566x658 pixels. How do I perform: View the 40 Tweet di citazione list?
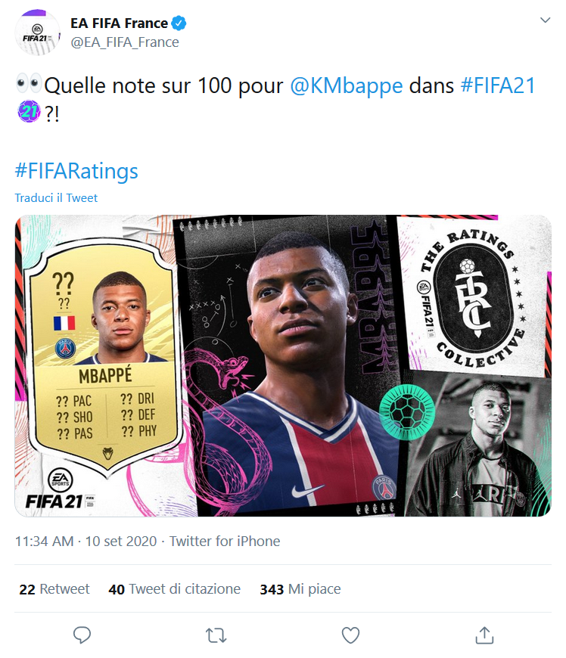174,588
